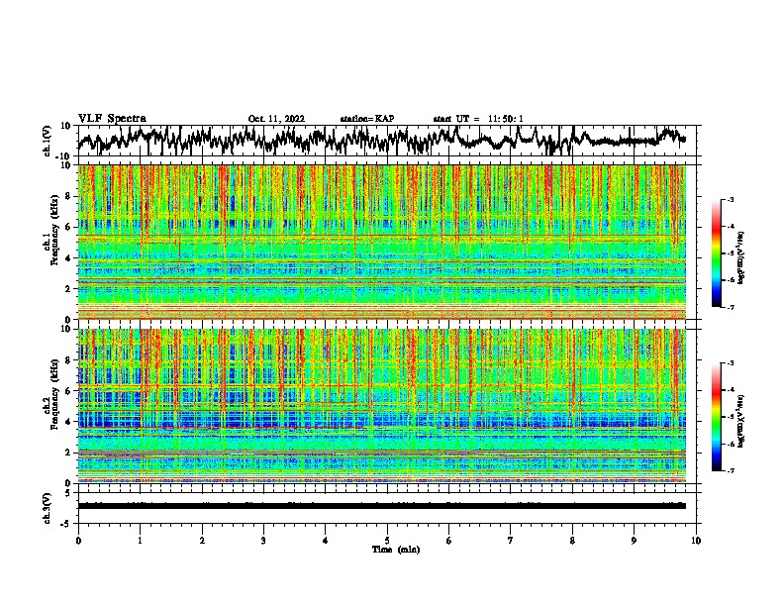784x606 pixels.
Task: Click inside the ch.1 spectrogram panel
Action: 382,242
